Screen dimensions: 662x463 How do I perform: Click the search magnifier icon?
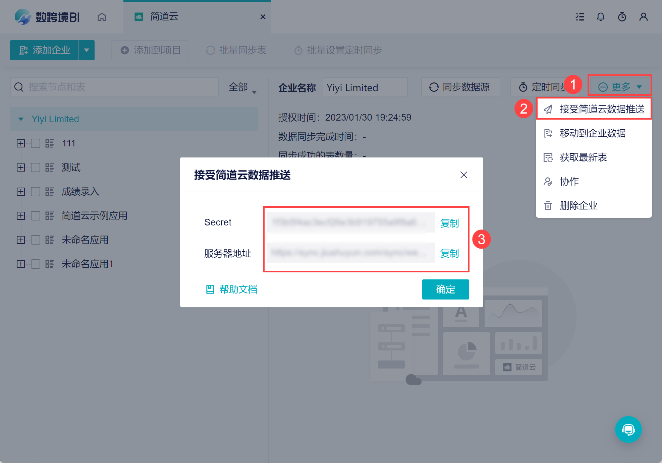tap(19, 87)
